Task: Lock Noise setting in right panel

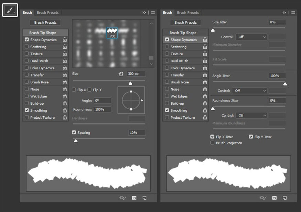Action: tap(205, 89)
